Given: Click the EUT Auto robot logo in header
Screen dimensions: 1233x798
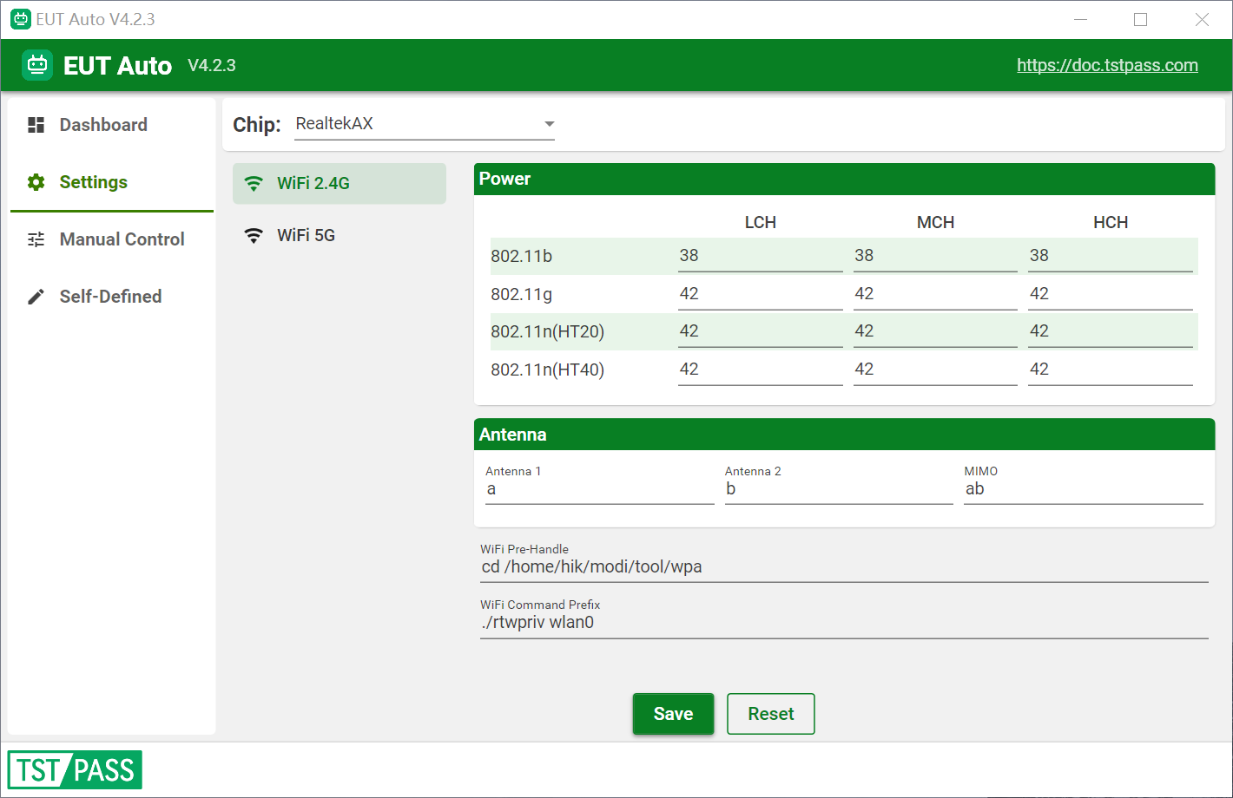Looking at the screenshot, I should click(37, 65).
